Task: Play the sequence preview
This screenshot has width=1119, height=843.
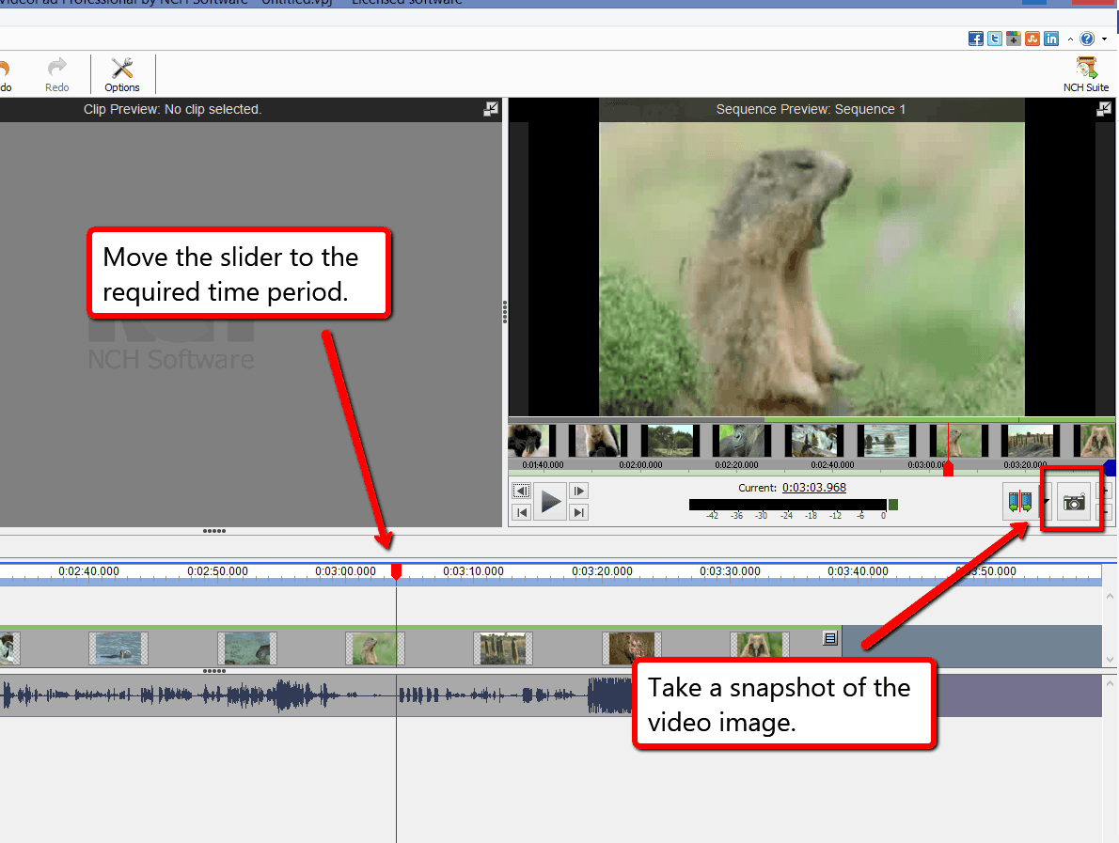Action: tap(550, 501)
